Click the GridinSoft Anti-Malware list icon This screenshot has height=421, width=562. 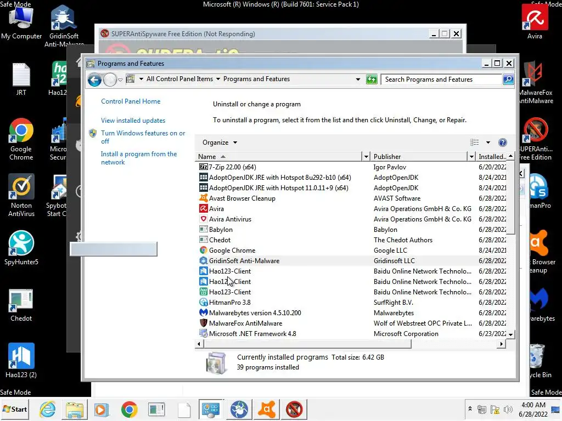point(203,260)
